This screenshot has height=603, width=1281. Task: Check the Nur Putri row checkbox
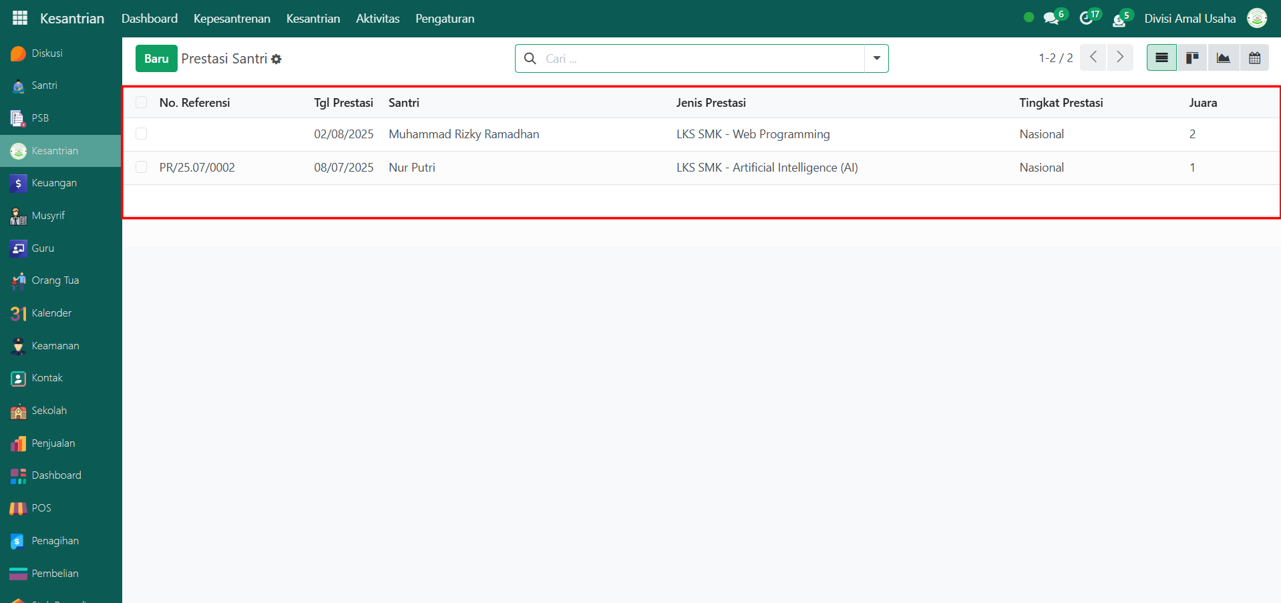141,167
